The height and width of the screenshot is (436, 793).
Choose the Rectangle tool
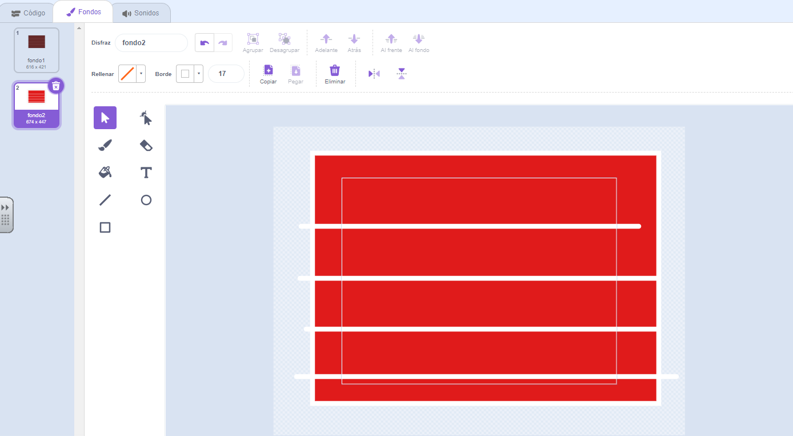coord(105,227)
